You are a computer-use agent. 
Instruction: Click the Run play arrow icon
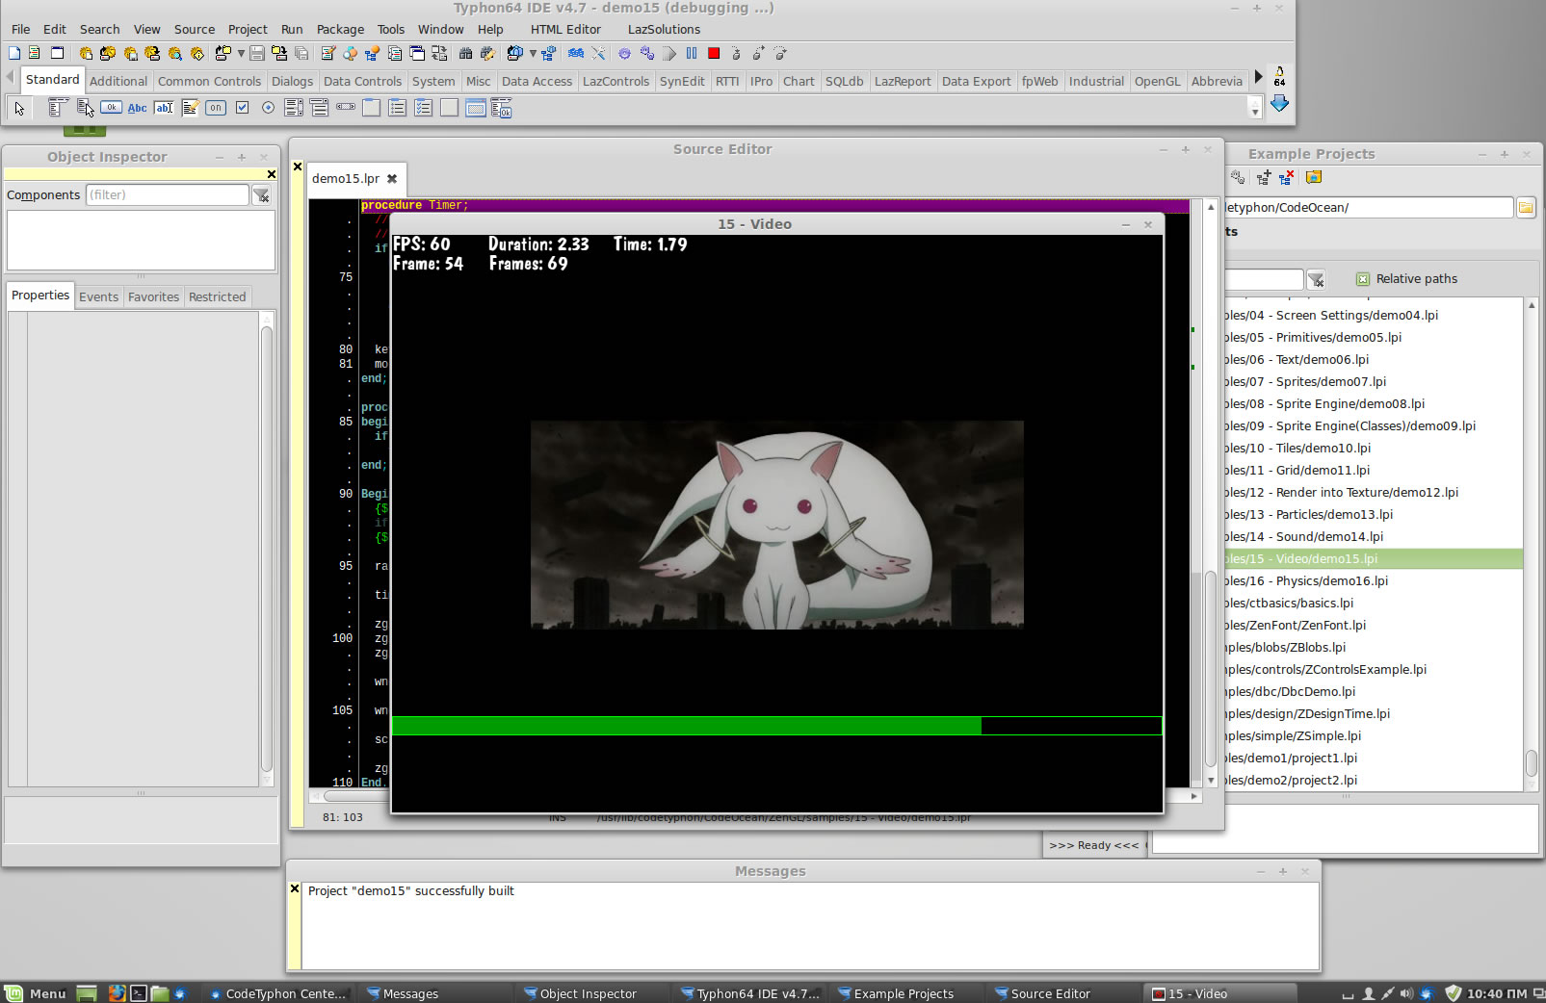pos(669,54)
